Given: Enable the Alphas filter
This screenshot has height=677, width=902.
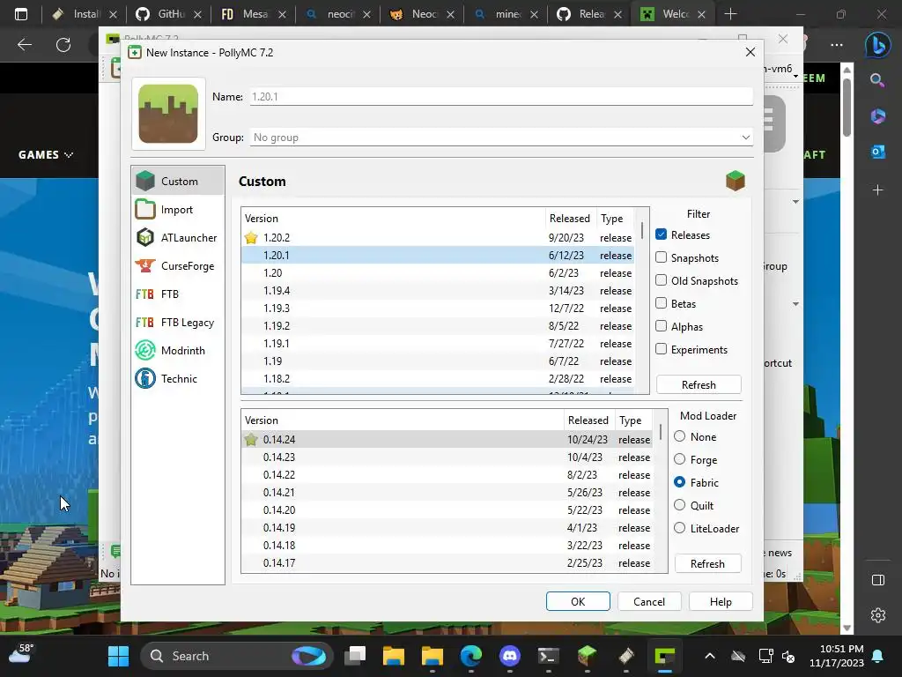Looking at the screenshot, I should [661, 326].
